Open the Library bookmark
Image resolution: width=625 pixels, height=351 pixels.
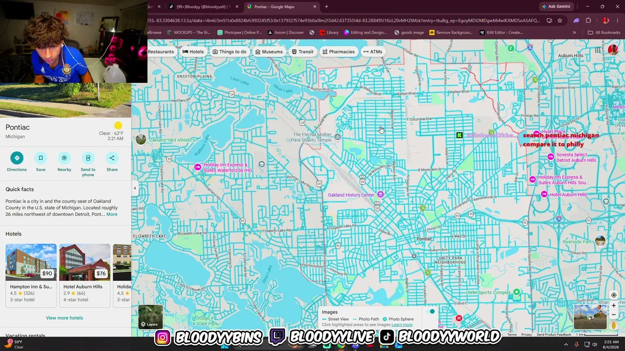329,33
